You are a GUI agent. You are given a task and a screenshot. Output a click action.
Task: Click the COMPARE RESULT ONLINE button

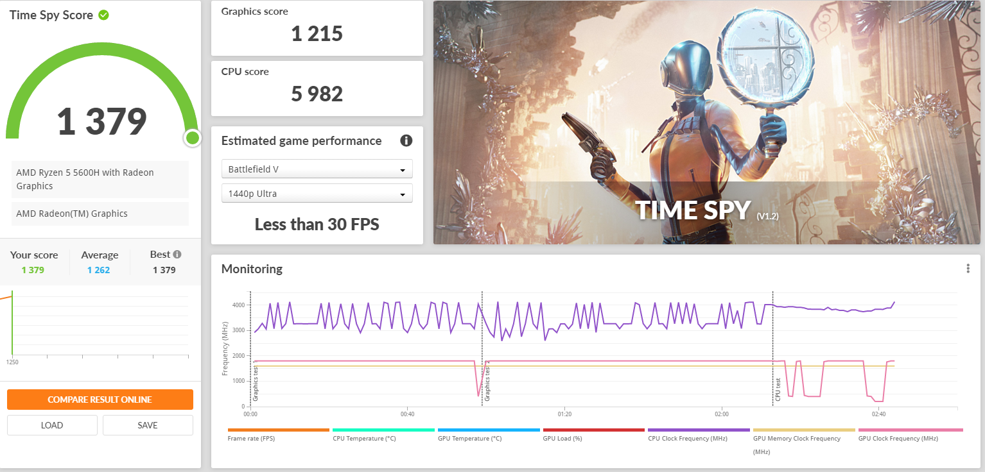point(100,400)
